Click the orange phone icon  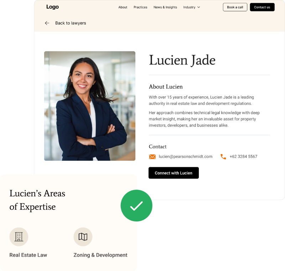pos(223,157)
